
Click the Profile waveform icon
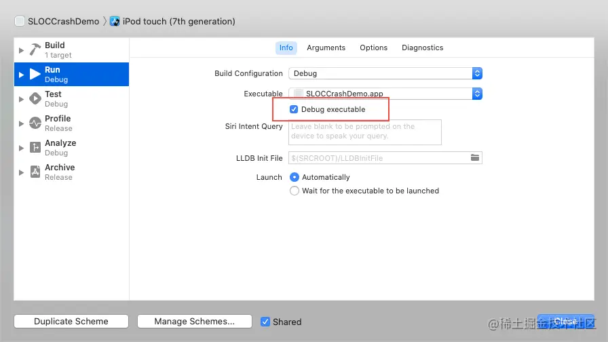(x=35, y=123)
